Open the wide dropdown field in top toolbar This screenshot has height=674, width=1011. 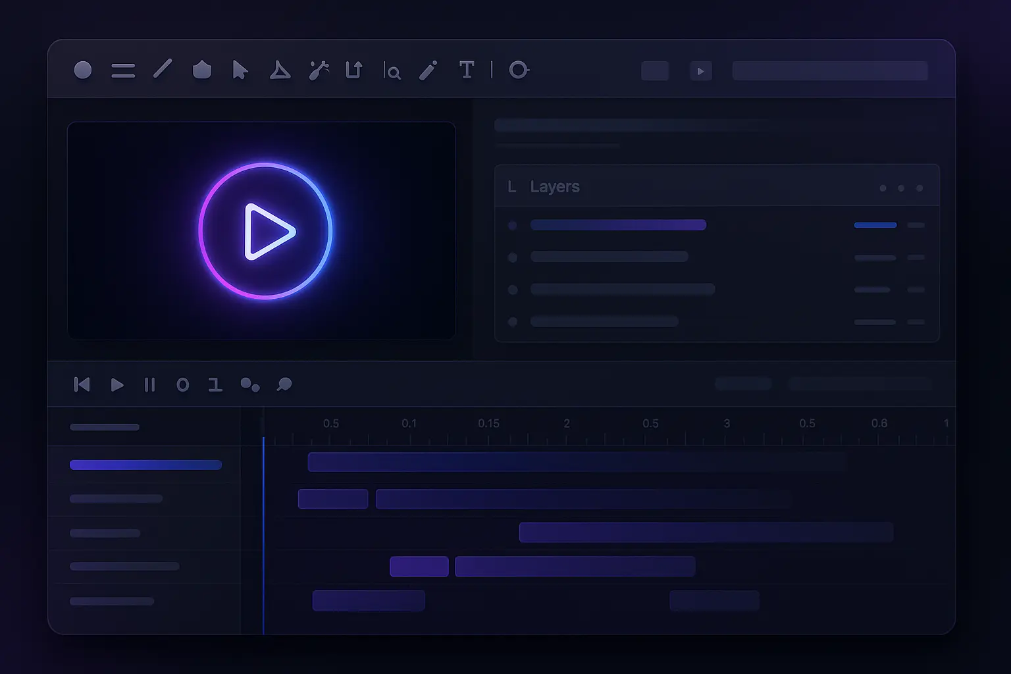pos(830,71)
